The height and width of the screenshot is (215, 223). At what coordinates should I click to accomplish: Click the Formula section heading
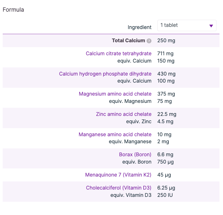(13, 10)
